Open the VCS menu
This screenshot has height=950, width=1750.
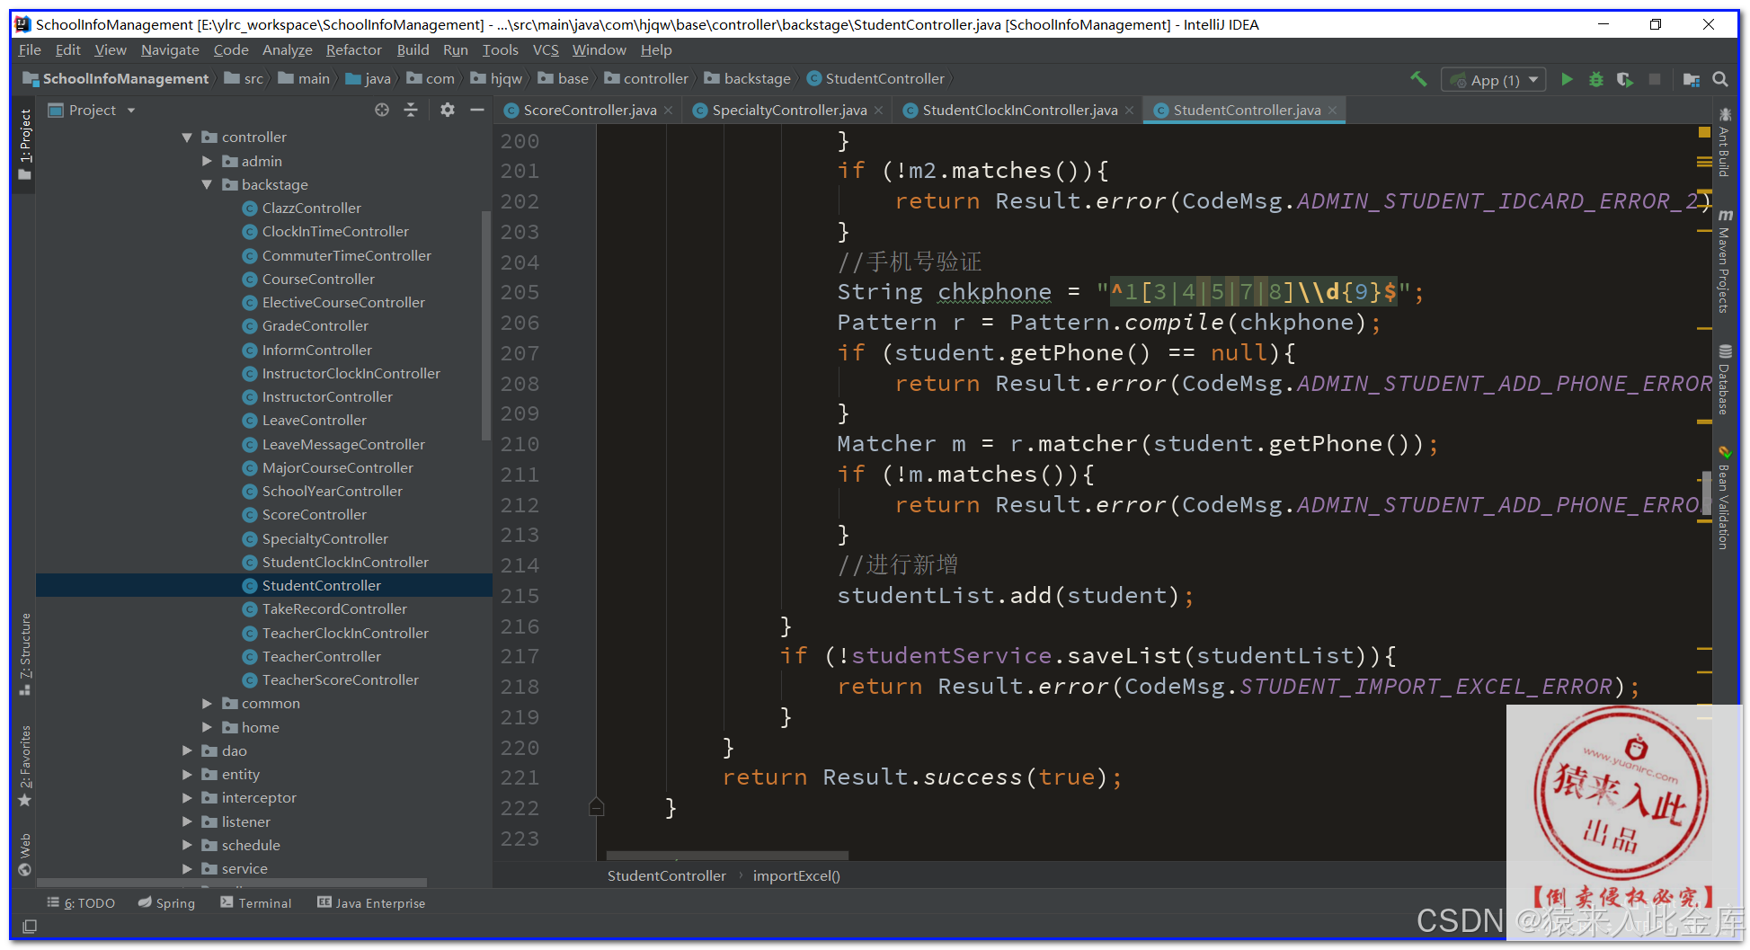click(x=546, y=50)
